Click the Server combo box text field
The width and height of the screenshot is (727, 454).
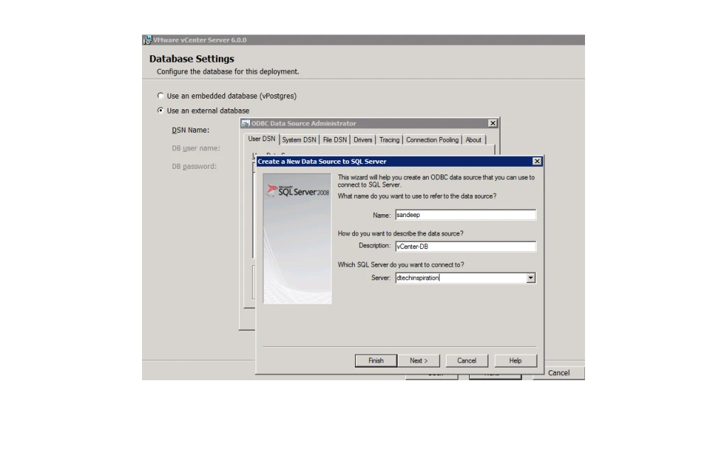click(x=461, y=278)
